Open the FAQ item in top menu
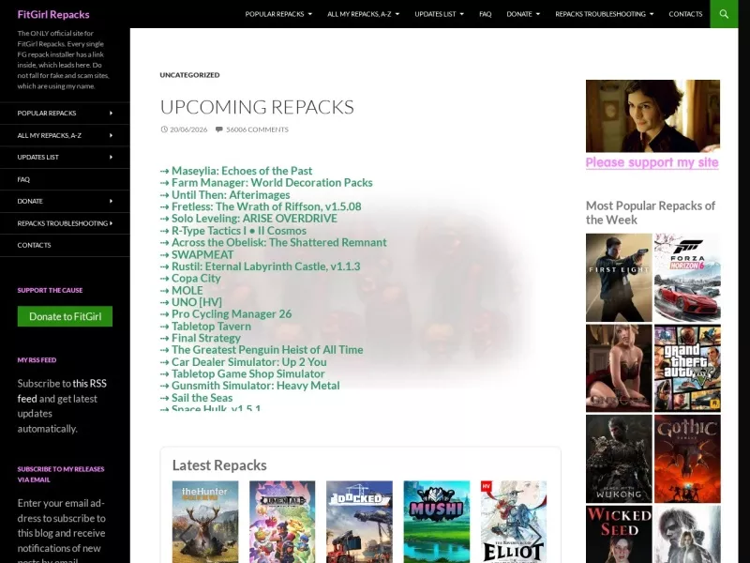The image size is (750, 563). (485, 14)
